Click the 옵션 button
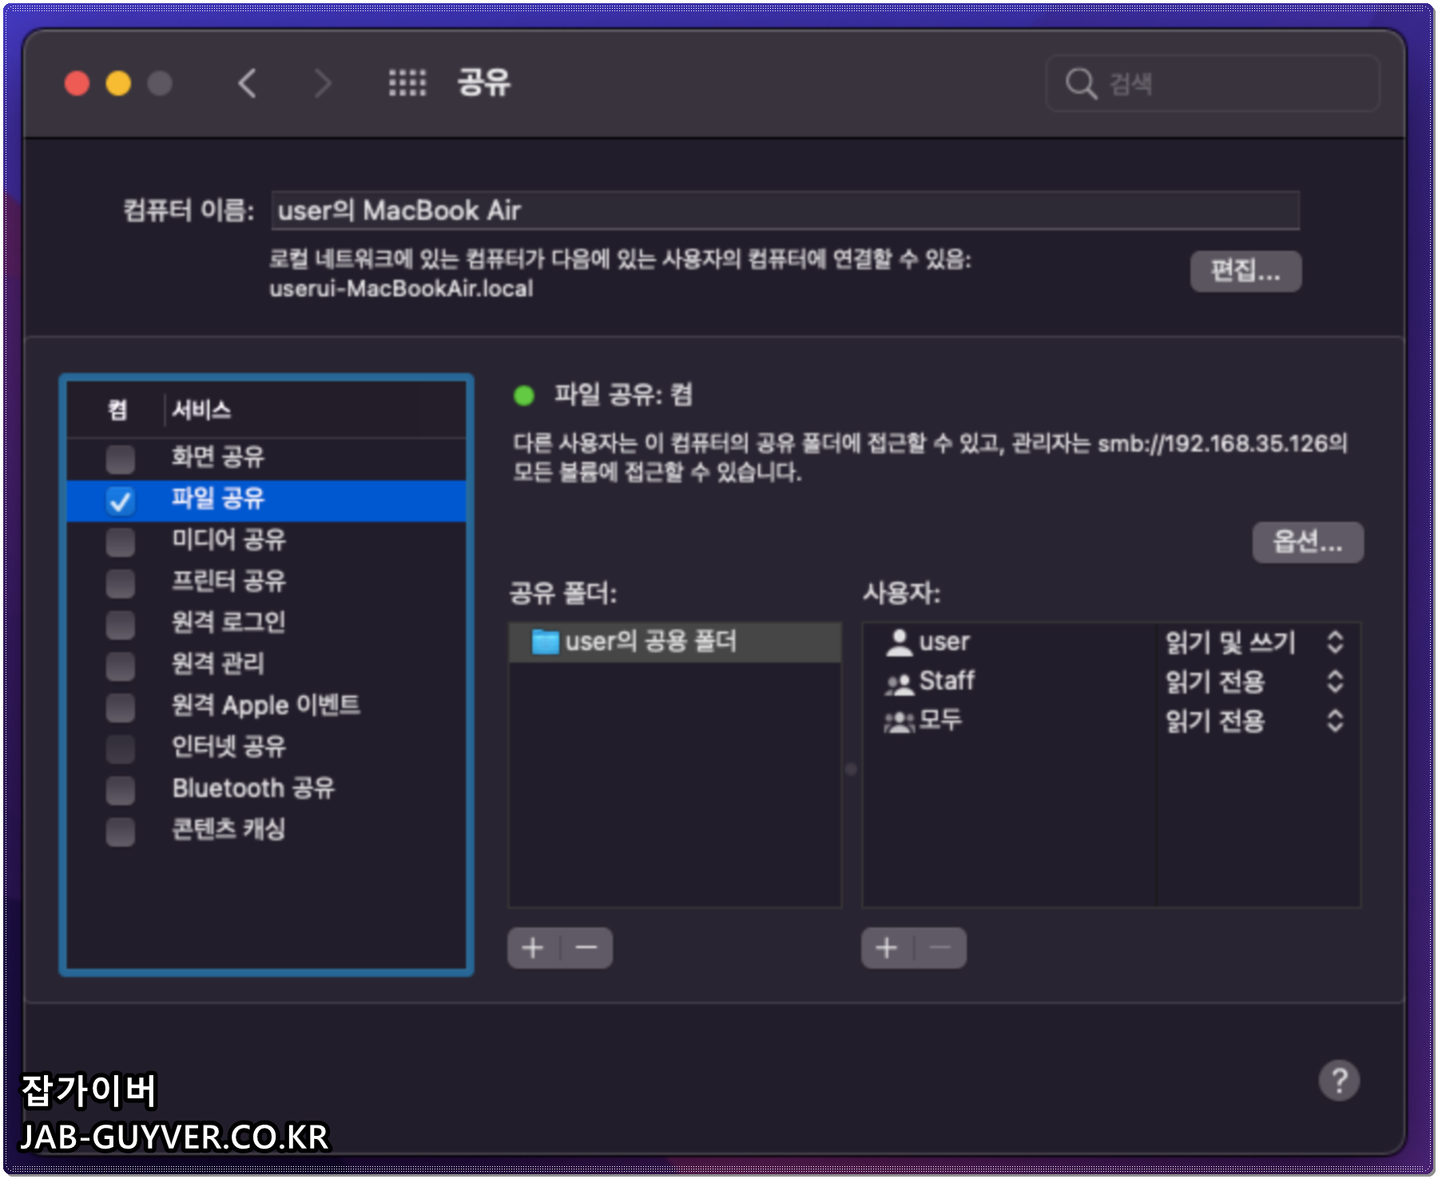 1308,542
